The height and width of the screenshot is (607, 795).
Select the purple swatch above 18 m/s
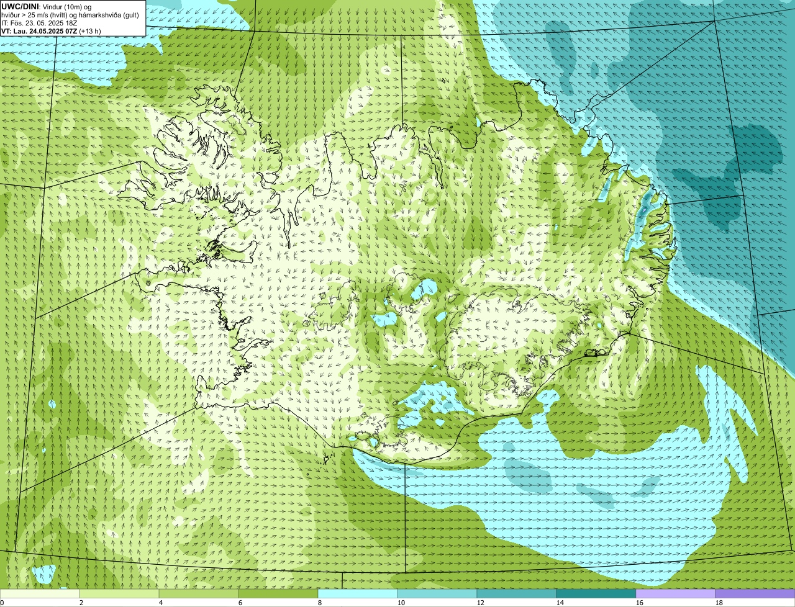[755, 594]
